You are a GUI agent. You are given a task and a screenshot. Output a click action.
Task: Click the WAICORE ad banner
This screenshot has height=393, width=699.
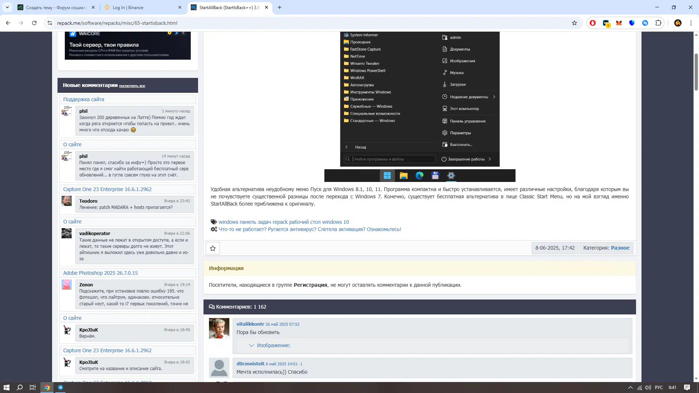click(x=128, y=45)
